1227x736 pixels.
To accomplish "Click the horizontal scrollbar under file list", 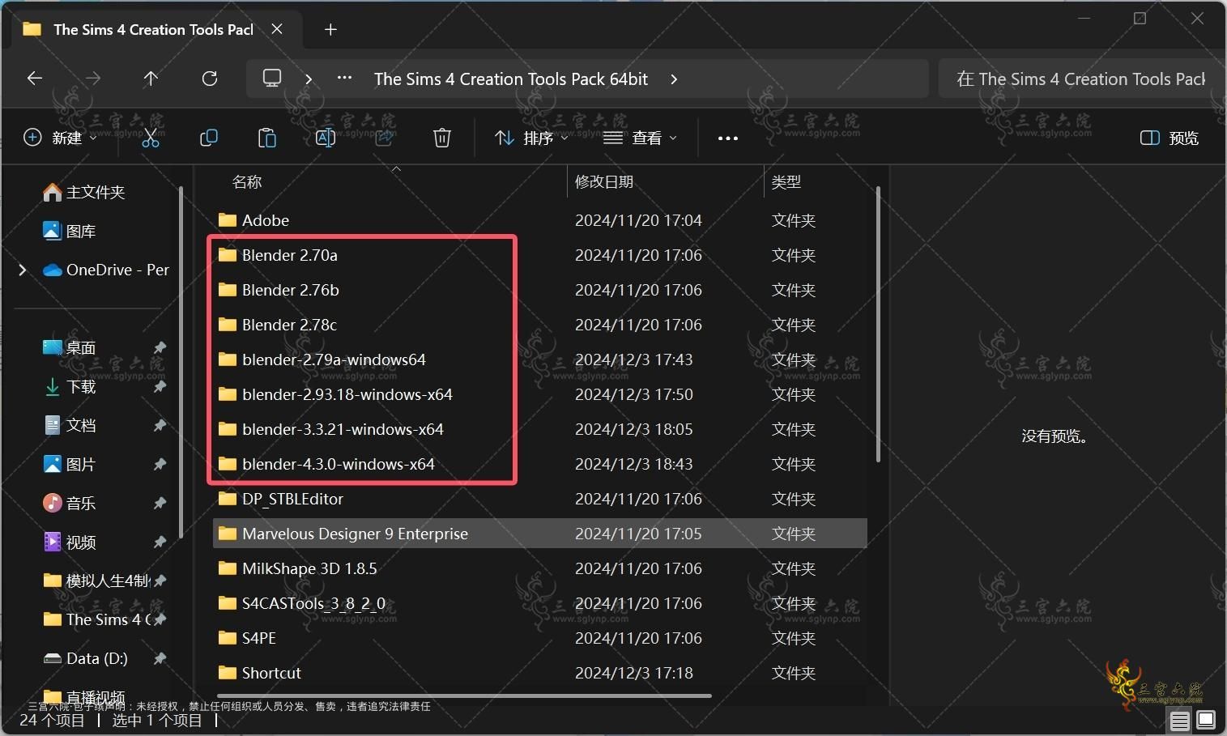I will (464, 696).
